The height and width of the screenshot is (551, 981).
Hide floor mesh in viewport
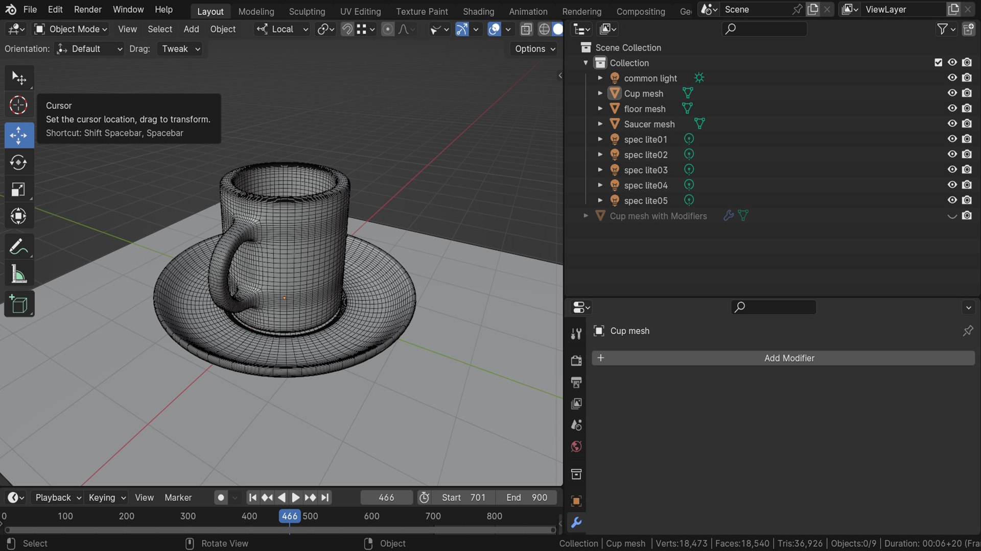(952, 108)
